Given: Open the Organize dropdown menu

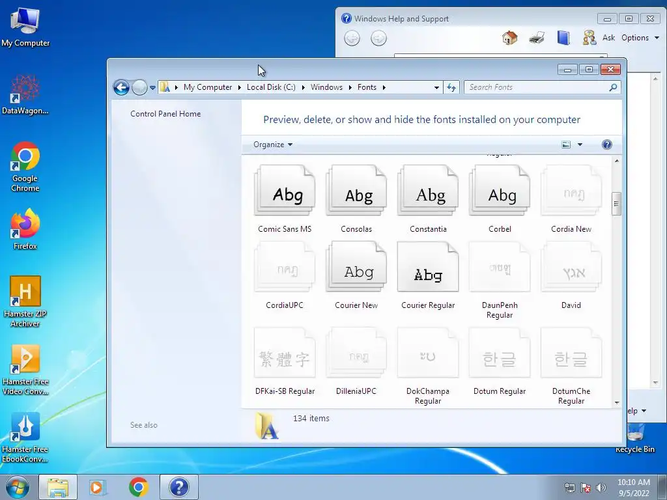Looking at the screenshot, I should click(273, 145).
